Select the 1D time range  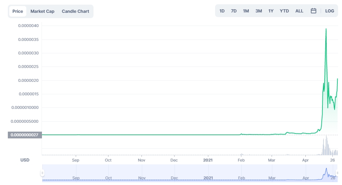[x=222, y=11]
